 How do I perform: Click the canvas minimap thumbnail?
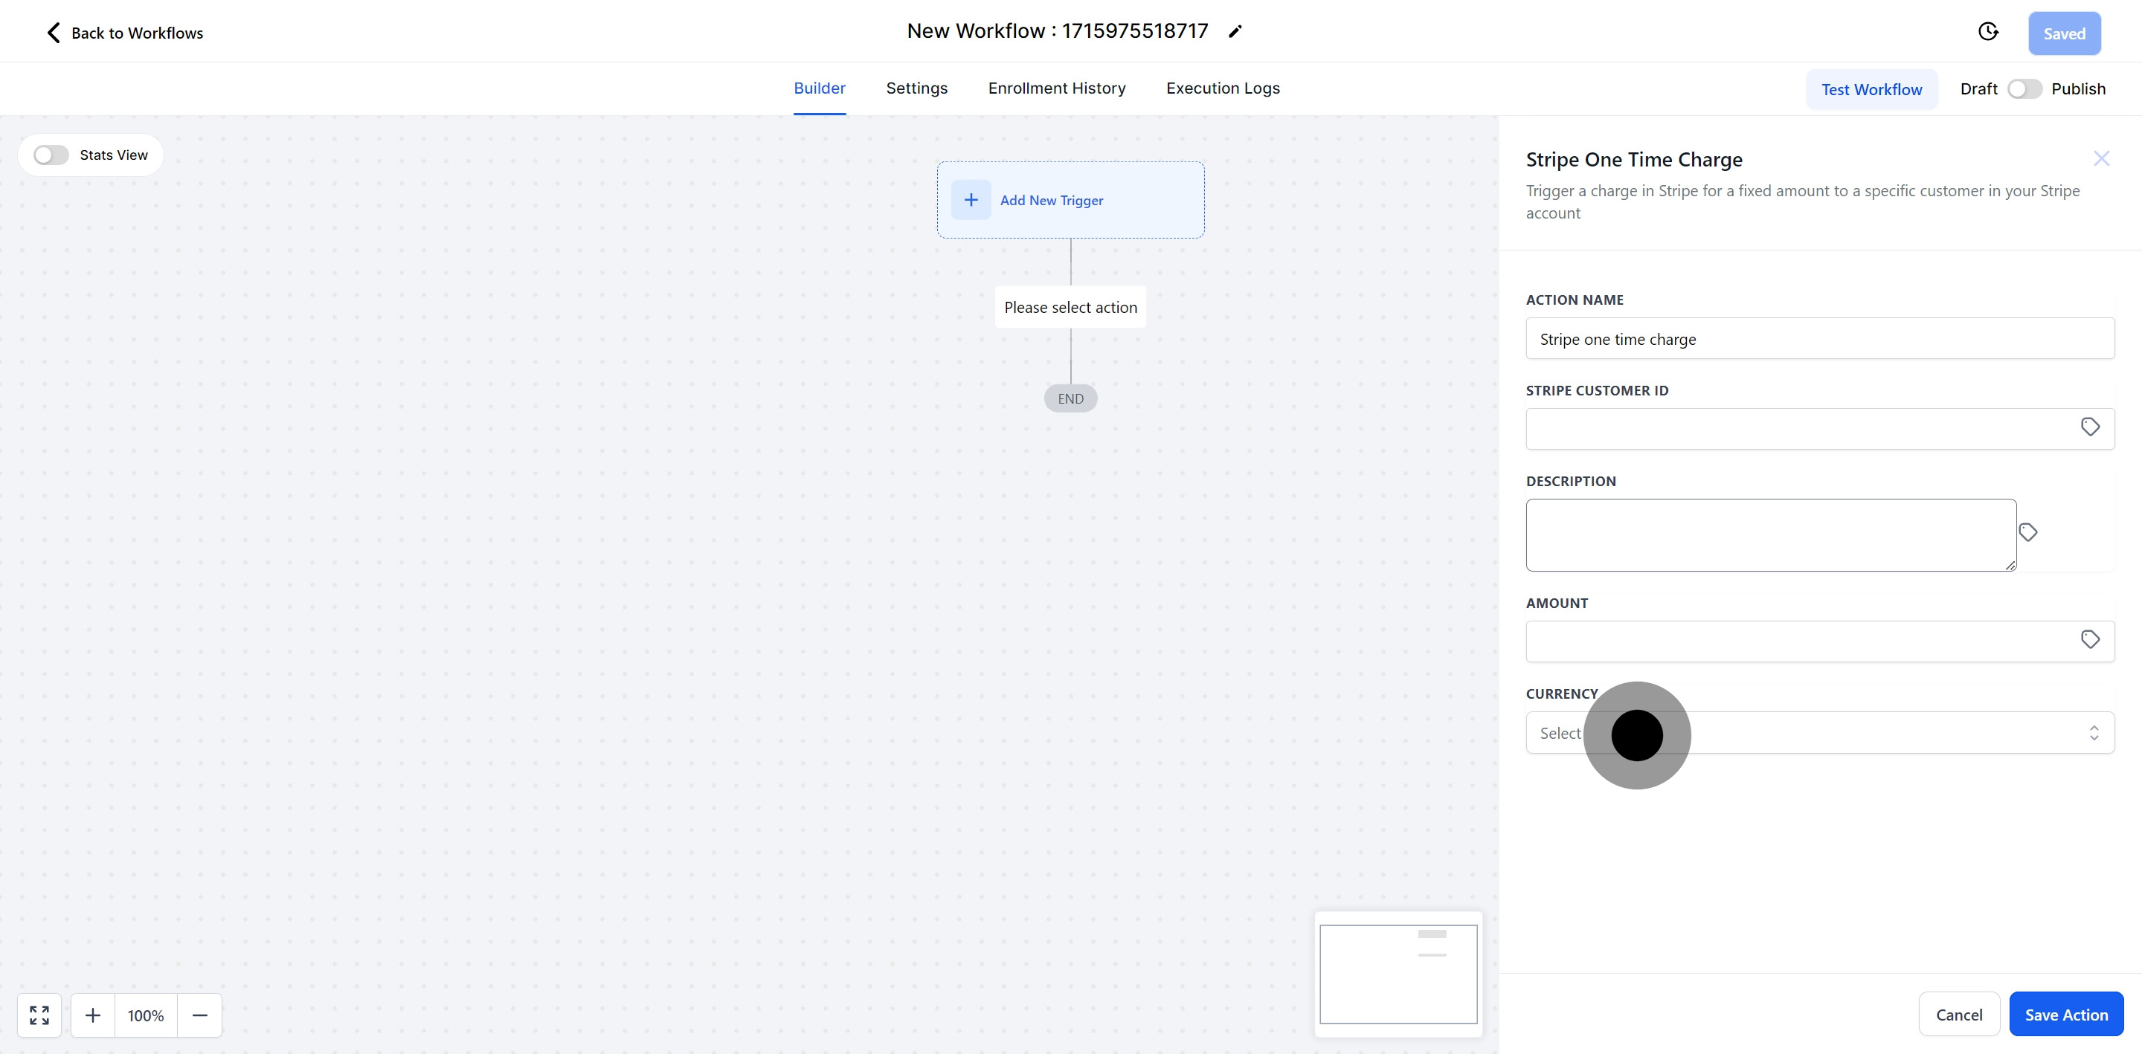coord(1398,974)
